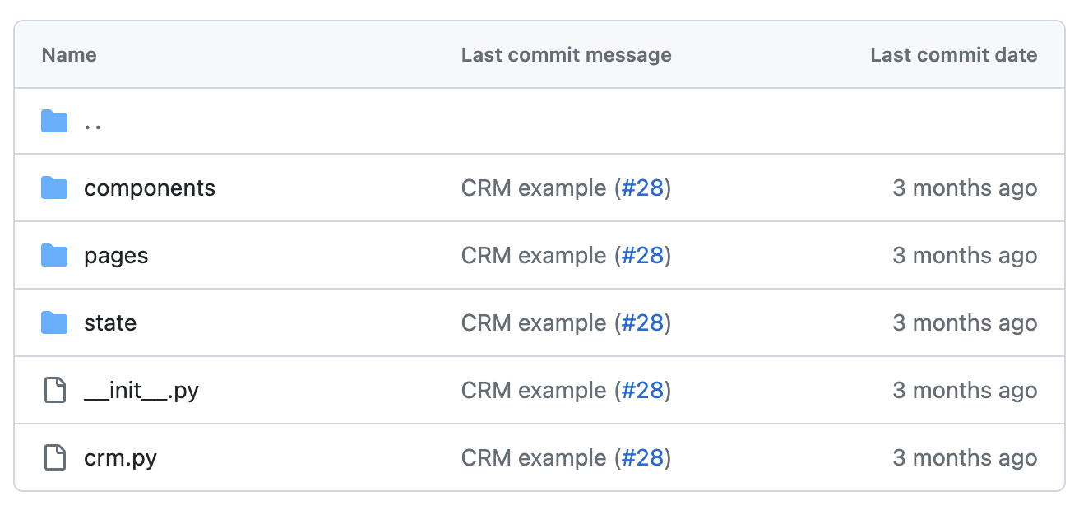The image size is (1079, 510).
Task: Click CRM example commit message for __init__.py
Action: click(x=534, y=391)
